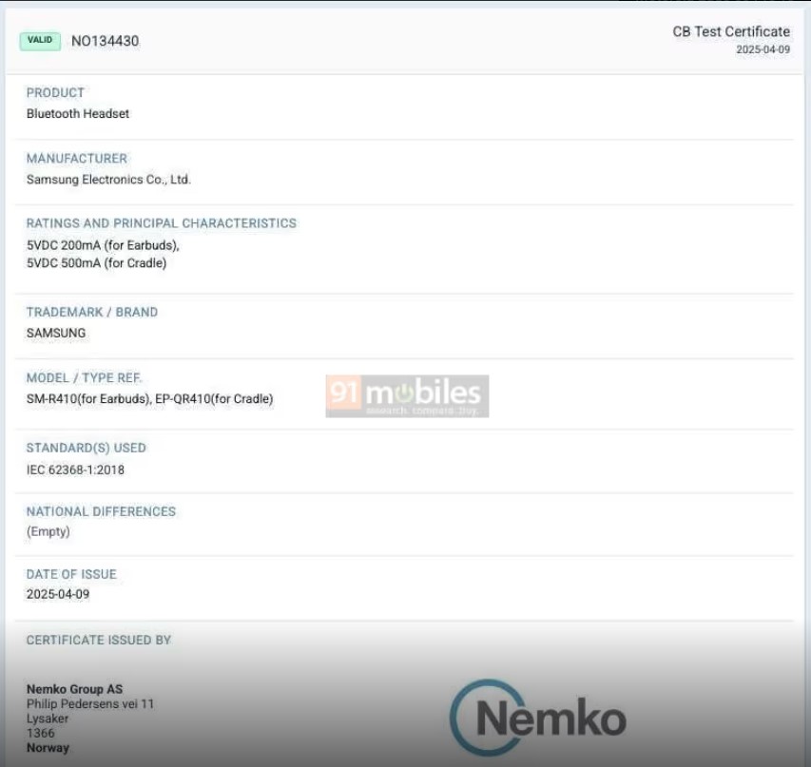Image resolution: width=811 pixels, height=767 pixels.
Task: Select the SAMSUNG brand value
Action: [x=56, y=333]
